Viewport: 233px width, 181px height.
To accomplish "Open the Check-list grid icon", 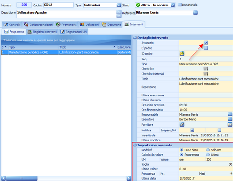I will tap(206, 69).
